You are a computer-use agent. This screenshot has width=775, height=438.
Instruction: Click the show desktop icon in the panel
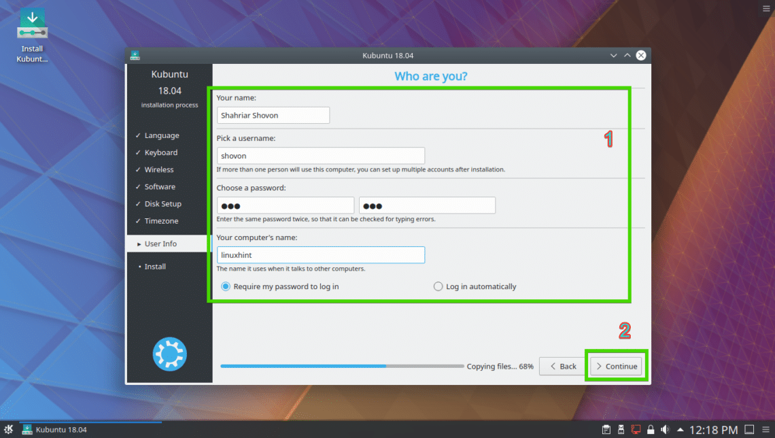[x=749, y=430]
